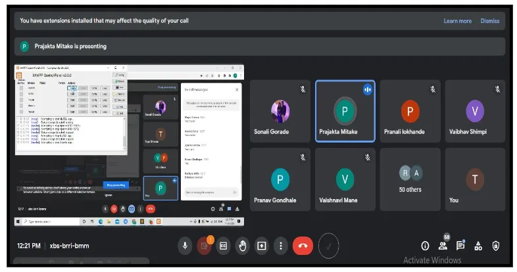Click 'Send a message' field in shared screen
This screenshot has height=272, width=517.
point(208,193)
